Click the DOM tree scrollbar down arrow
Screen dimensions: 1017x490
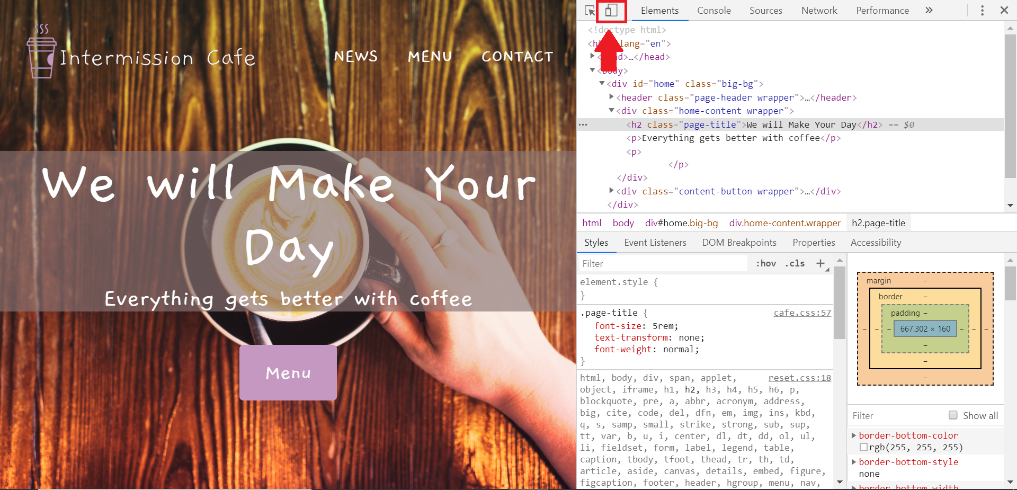click(x=1010, y=206)
